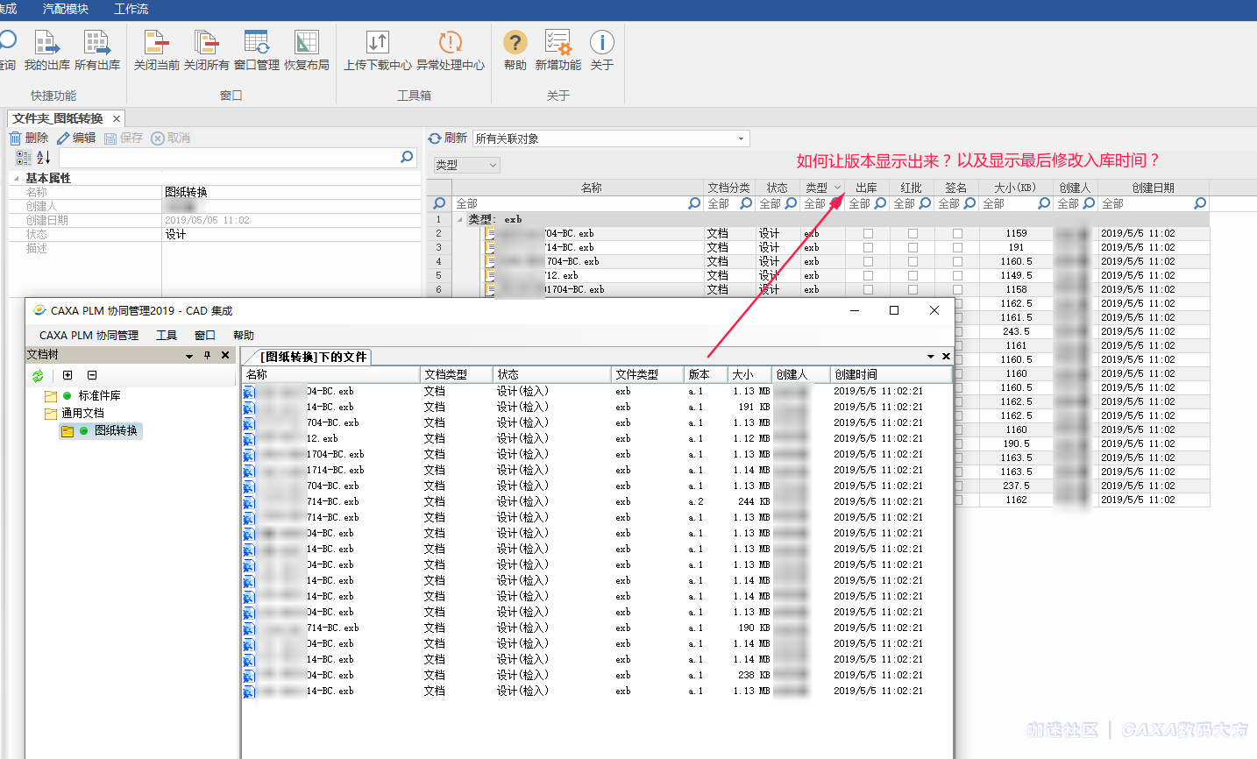Toggle the 红批 checkbox in row 3
1257x759 pixels.
point(913,248)
